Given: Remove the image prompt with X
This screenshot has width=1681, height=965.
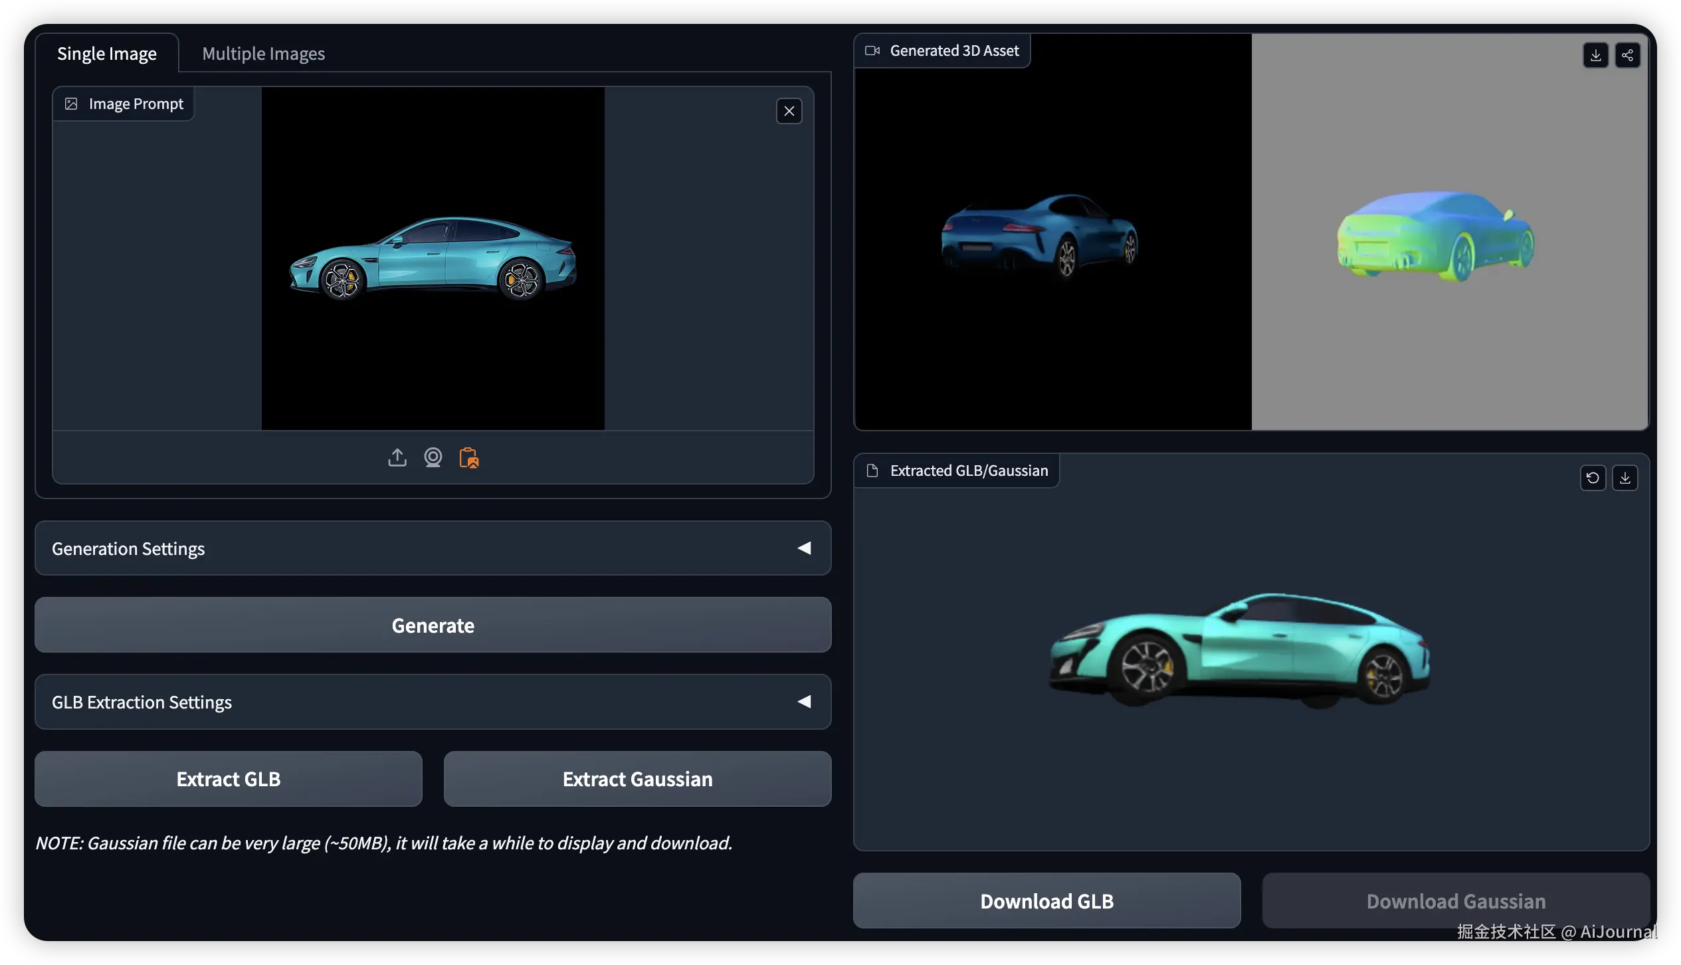Looking at the screenshot, I should click(789, 111).
